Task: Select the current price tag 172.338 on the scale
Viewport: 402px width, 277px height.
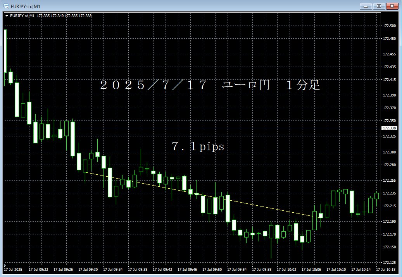Action: (389, 128)
